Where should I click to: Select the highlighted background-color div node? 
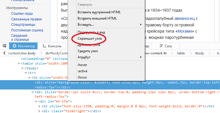(x=110, y=85)
